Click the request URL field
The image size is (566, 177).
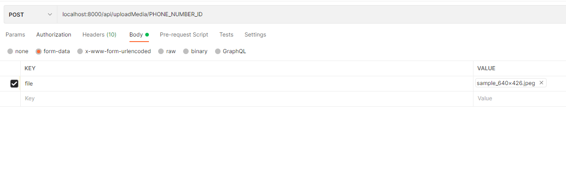pyautogui.click(x=311, y=14)
